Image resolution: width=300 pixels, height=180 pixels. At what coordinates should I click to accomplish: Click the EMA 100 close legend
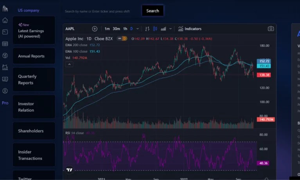tap(83, 51)
